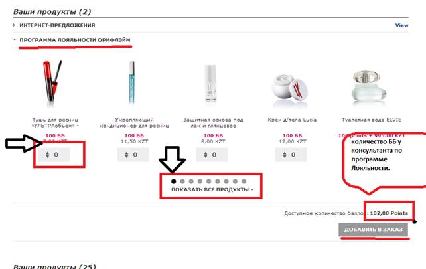The width and height of the screenshot is (426, 269).
Task: Click the View link on the right
Action: [x=401, y=25]
